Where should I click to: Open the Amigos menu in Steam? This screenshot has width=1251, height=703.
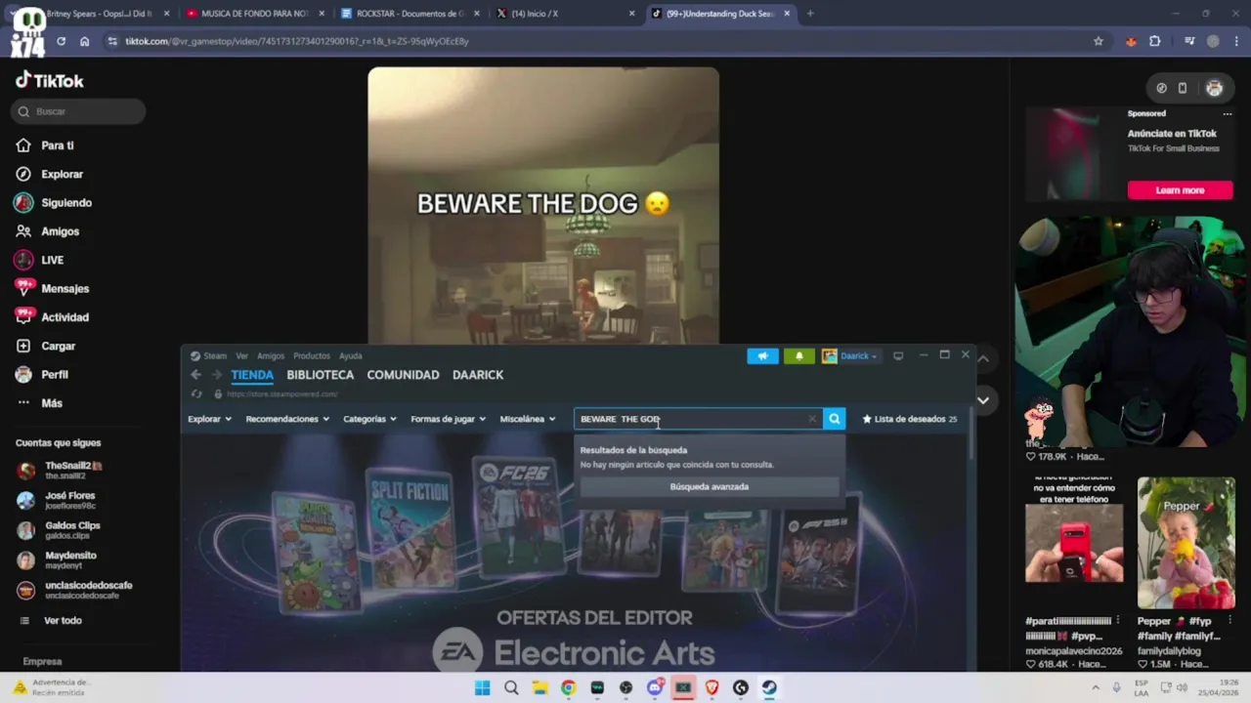[271, 356]
